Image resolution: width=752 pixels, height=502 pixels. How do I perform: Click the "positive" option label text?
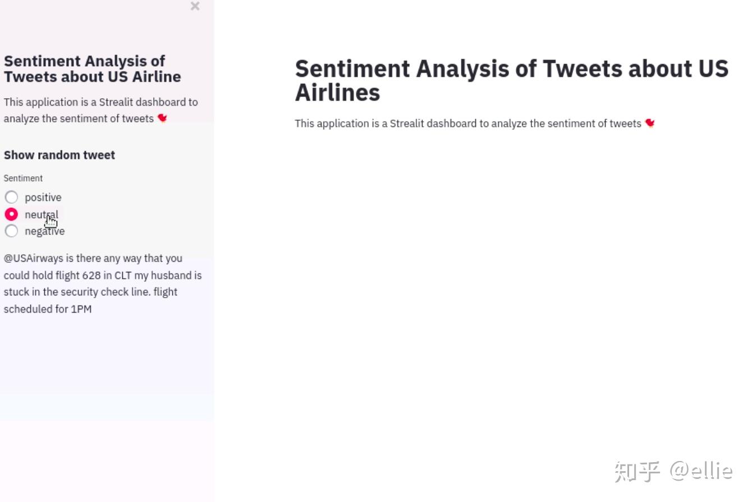[x=43, y=197]
